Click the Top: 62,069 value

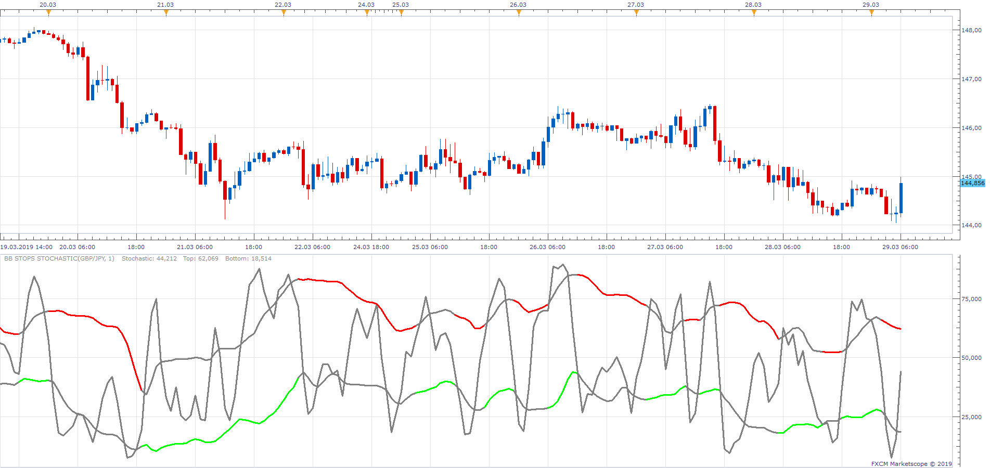click(x=201, y=258)
